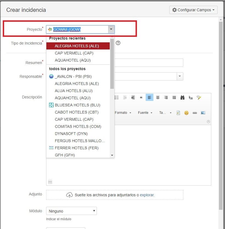The image size is (225, 229).
Task: Click the project list scroll down arrow
Action: [112, 155]
